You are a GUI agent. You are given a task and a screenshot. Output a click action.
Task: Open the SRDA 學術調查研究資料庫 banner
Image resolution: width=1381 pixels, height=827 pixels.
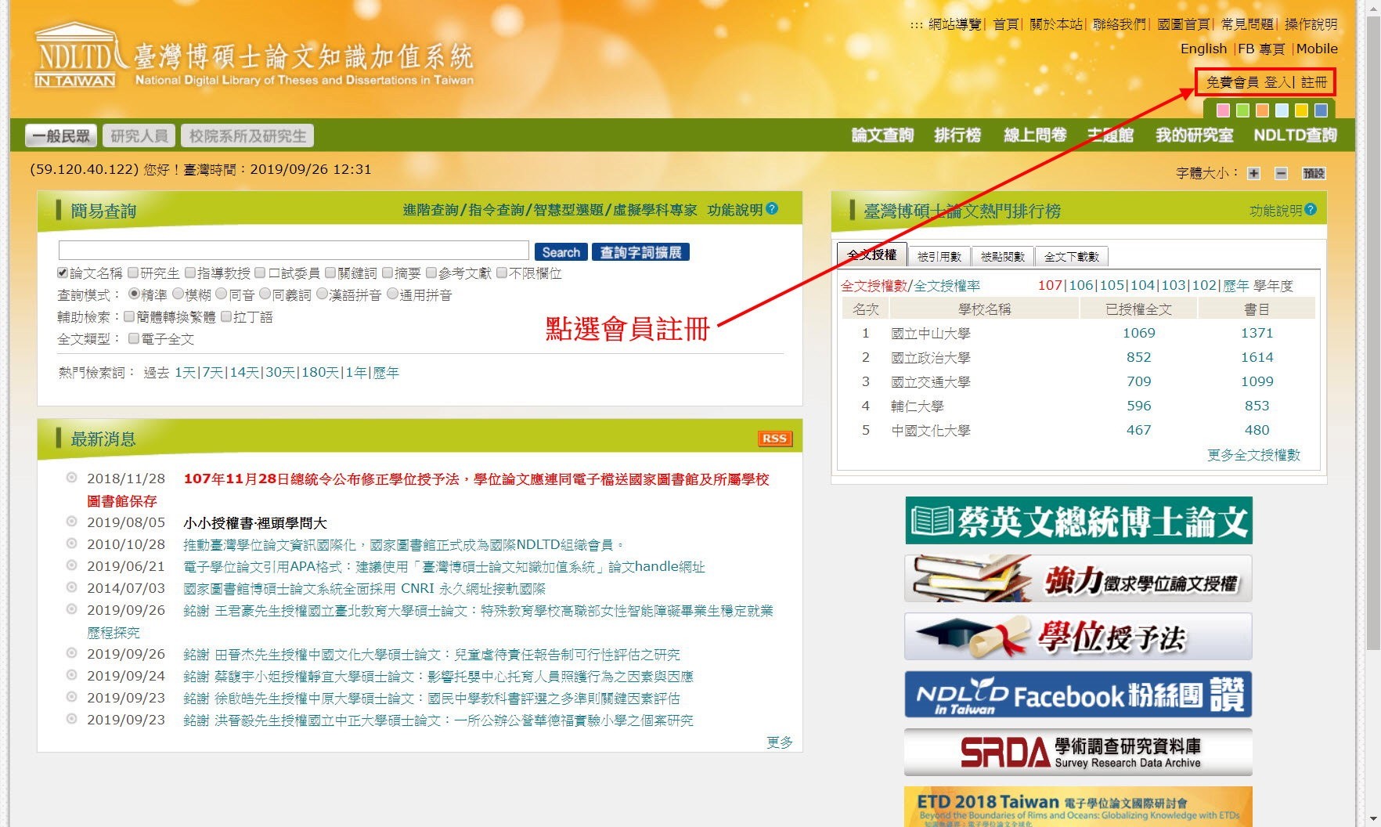pos(1078,752)
